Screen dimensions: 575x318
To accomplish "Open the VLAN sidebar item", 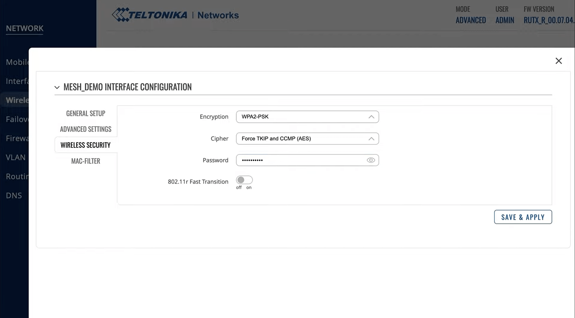I will click(16, 157).
